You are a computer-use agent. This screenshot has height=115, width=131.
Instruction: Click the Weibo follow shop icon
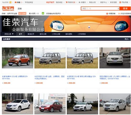119,13
